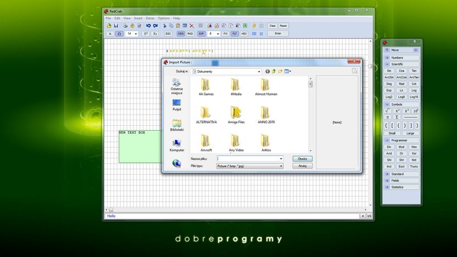The image size is (457, 257).
Task: Toggle the RAD angle mode
Action: coord(190,33)
